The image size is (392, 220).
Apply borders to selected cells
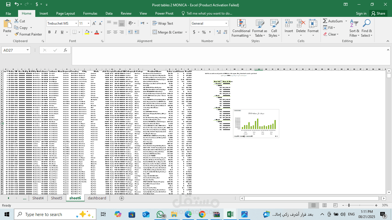coord(74,32)
